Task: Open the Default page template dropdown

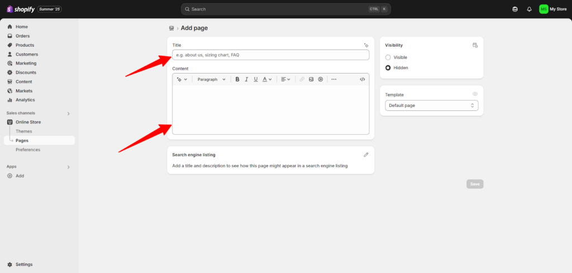Action: pyautogui.click(x=431, y=105)
